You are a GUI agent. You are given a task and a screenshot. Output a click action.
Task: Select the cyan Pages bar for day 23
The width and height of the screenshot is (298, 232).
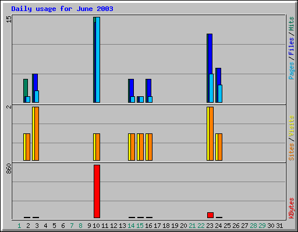click(211, 88)
